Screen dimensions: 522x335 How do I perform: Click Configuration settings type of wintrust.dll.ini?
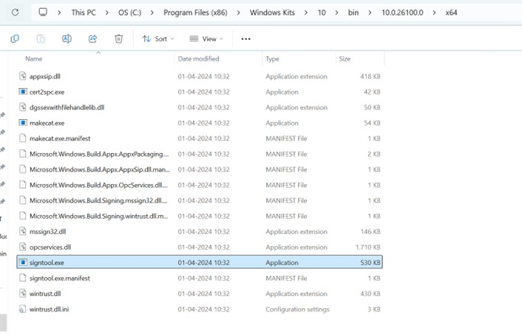tap(297, 309)
